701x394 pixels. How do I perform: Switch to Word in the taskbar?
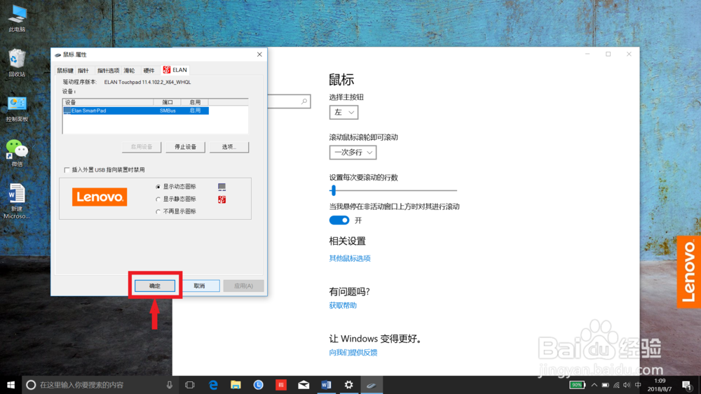[x=326, y=385]
